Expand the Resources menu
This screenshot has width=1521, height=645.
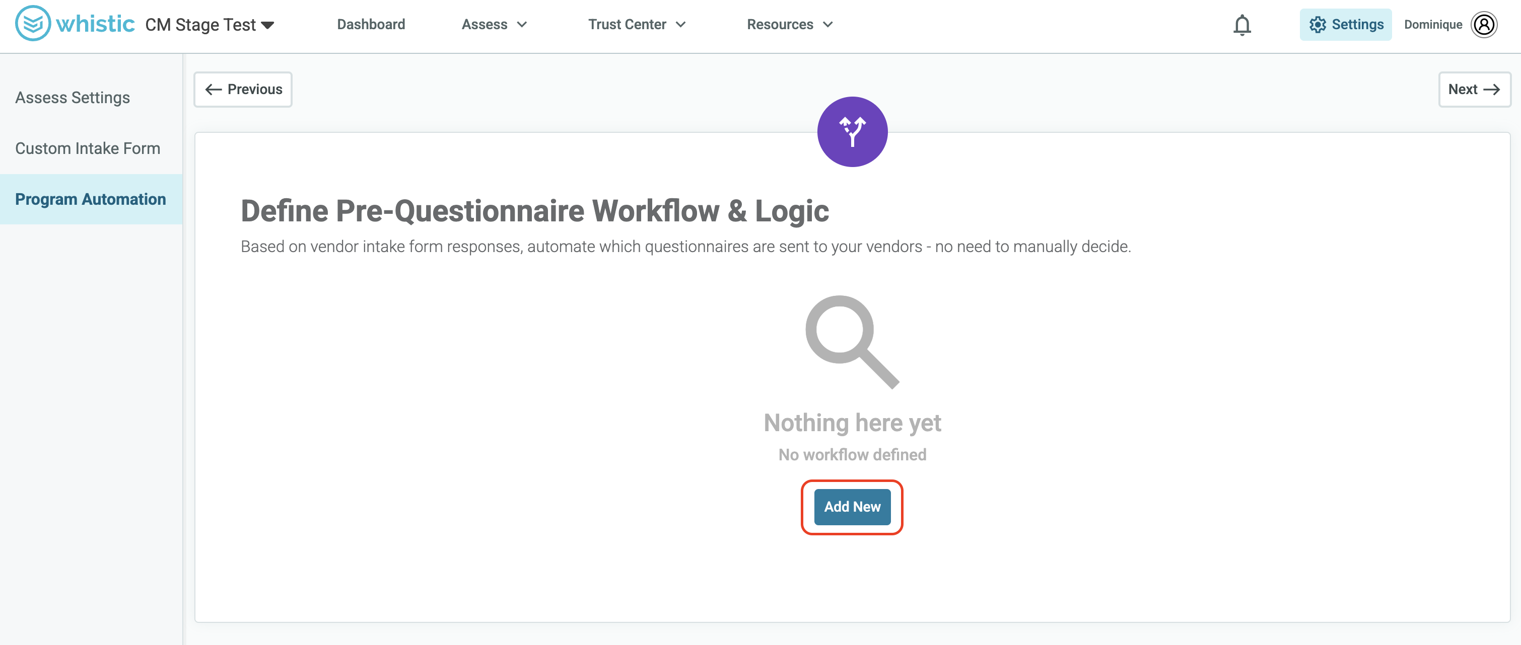click(x=789, y=24)
